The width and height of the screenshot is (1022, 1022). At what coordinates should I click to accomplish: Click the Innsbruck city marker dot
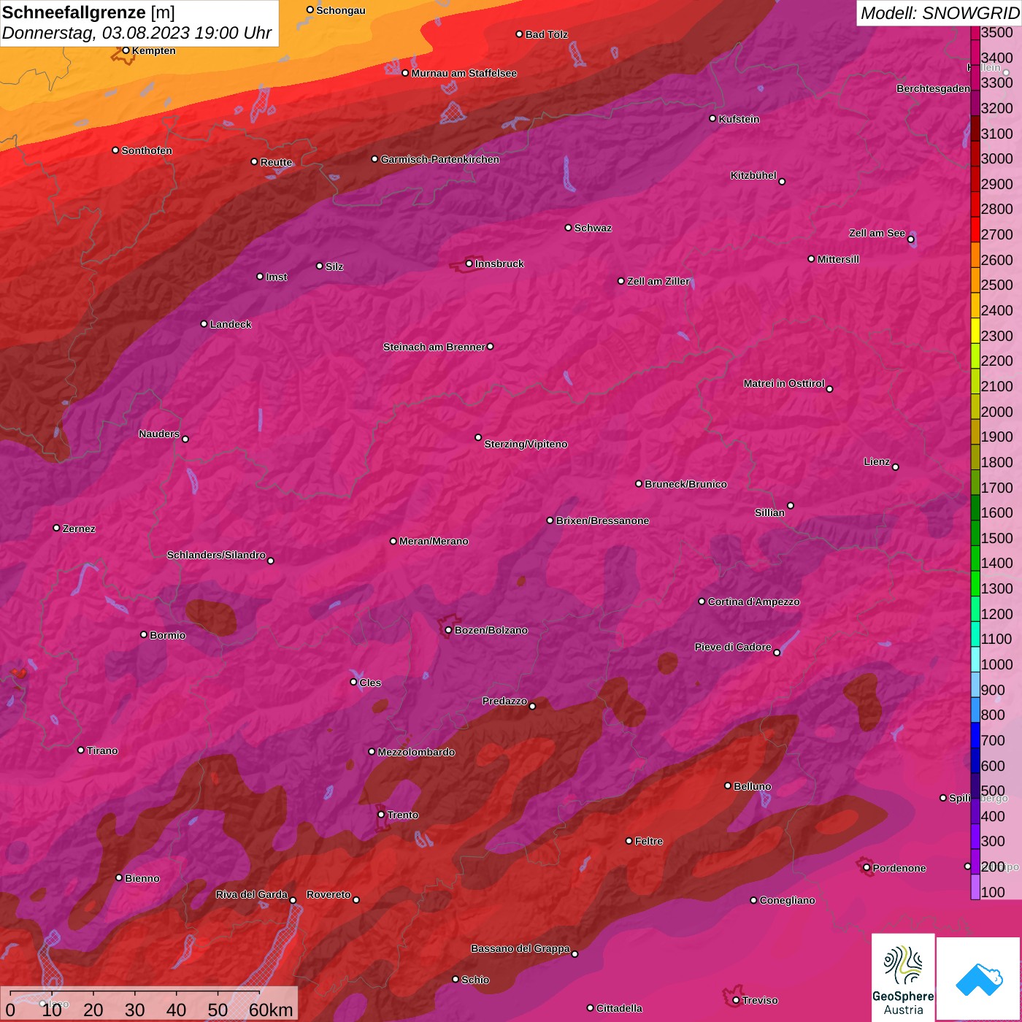(x=469, y=264)
